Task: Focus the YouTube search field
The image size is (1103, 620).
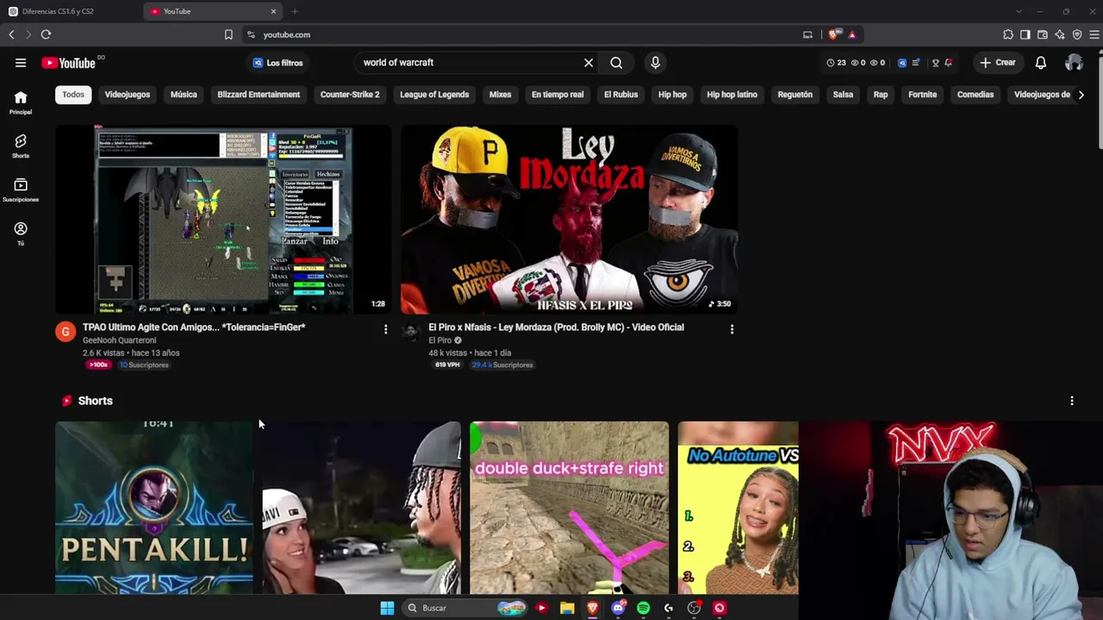Action: tap(470, 63)
